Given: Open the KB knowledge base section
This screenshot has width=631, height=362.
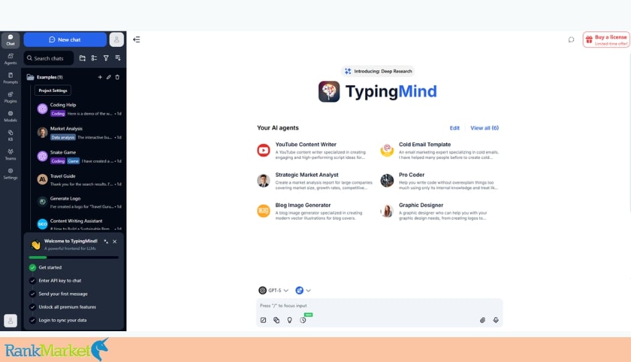Looking at the screenshot, I should coord(11,135).
